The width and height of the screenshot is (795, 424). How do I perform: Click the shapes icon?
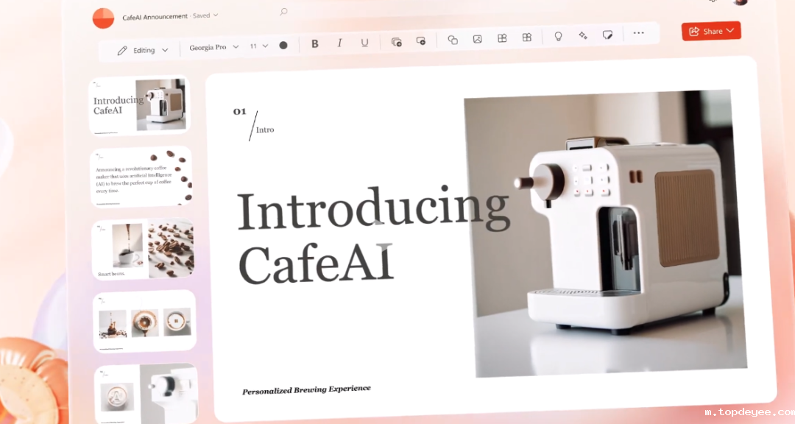(x=453, y=40)
